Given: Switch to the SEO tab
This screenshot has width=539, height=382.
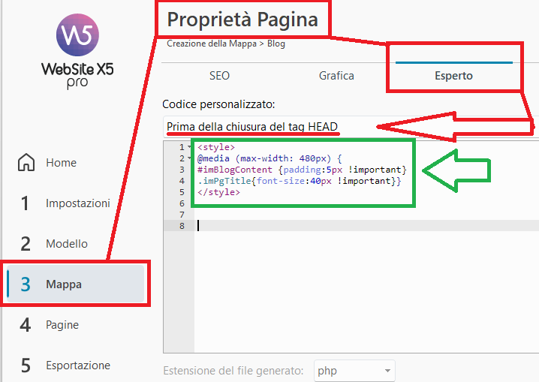Looking at the screenshot, I should pos(219,76).
